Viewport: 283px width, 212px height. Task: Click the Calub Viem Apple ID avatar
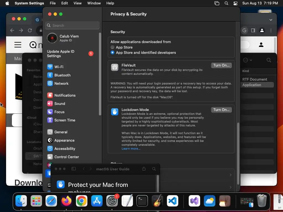coord(52,38)
